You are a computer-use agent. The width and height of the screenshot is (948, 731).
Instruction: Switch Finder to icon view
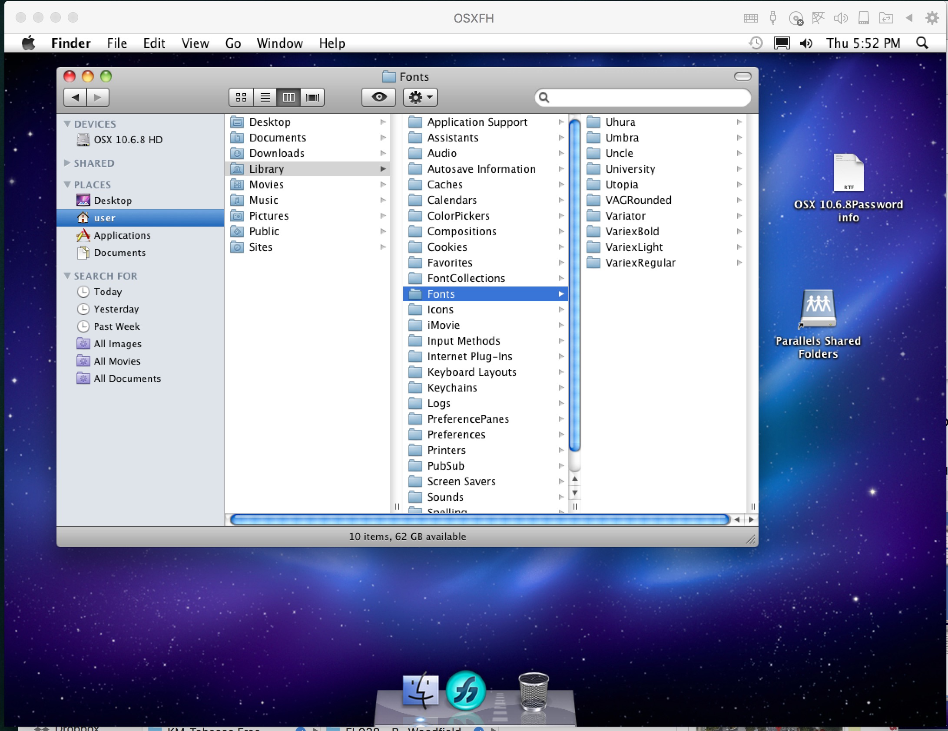241,97
